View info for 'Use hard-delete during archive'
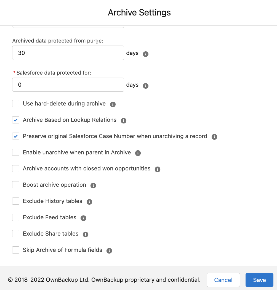The height and width of the screenshot is (290, 277). [x=113, y=104]
